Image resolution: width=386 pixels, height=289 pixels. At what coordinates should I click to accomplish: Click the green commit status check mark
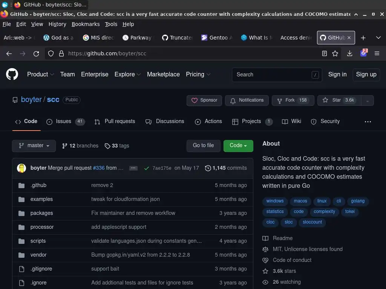point(147,168)
